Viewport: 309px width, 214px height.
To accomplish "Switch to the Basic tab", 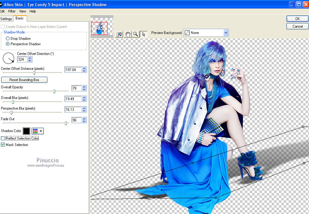I will click(x=19, y=18).
